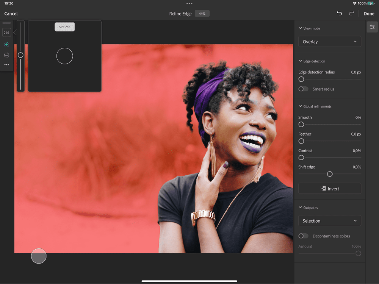Click the Redo arrow icon
This screenshot has height=284, width=379.
tap(351, 14)
